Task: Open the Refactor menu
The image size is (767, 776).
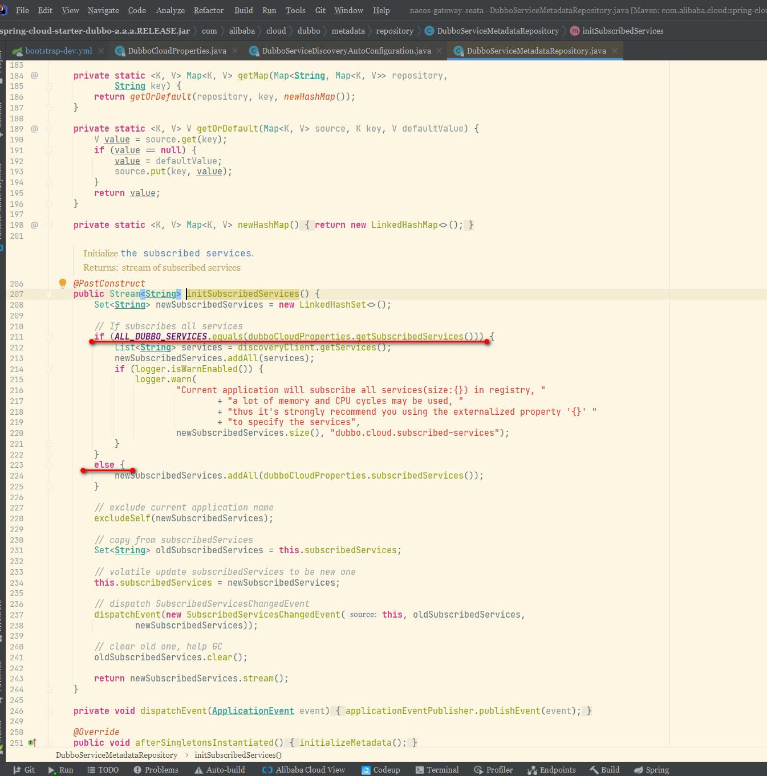Action: (209, 10)
